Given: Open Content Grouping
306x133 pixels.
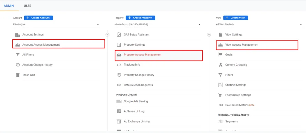Looking at the screenshot, I should tap(236, 65).
